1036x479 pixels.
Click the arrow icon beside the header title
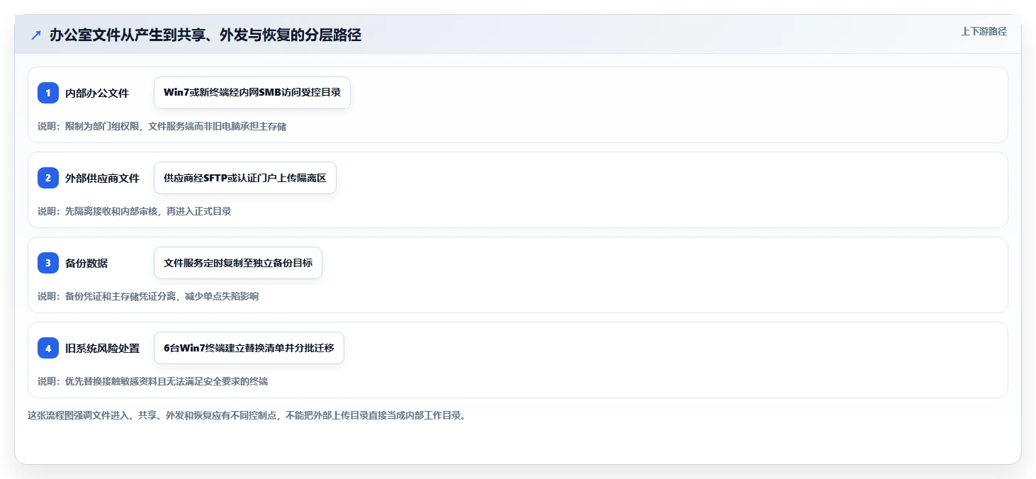[x=36, y=35]
